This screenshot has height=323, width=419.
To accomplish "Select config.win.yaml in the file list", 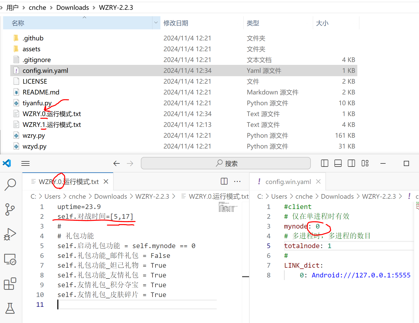I will pyautogui.click(x=184, y=71).
